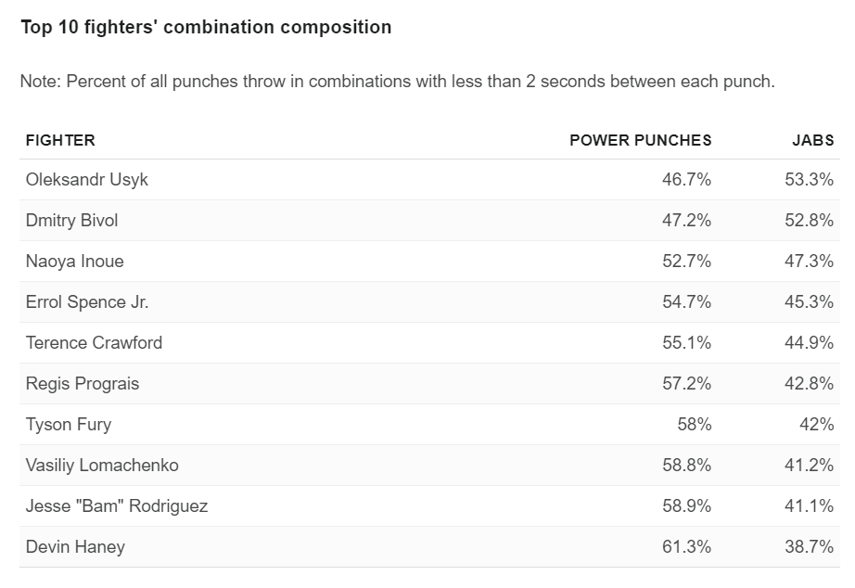Select Devin Haney's name cell

tap(75, 546)
